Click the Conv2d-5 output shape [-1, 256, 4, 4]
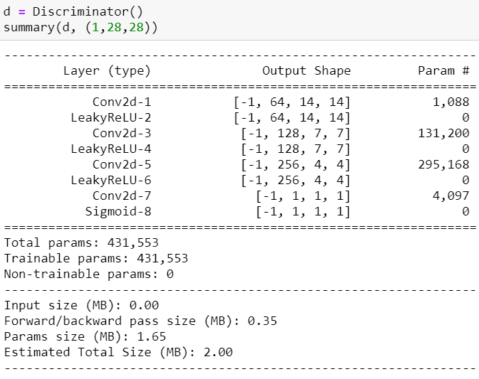 point(295,165)
